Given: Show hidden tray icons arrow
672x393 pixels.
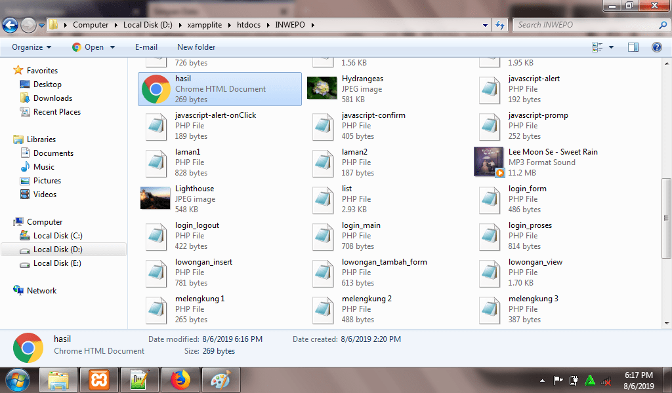Looking at the screenshot, I should 542,380.
